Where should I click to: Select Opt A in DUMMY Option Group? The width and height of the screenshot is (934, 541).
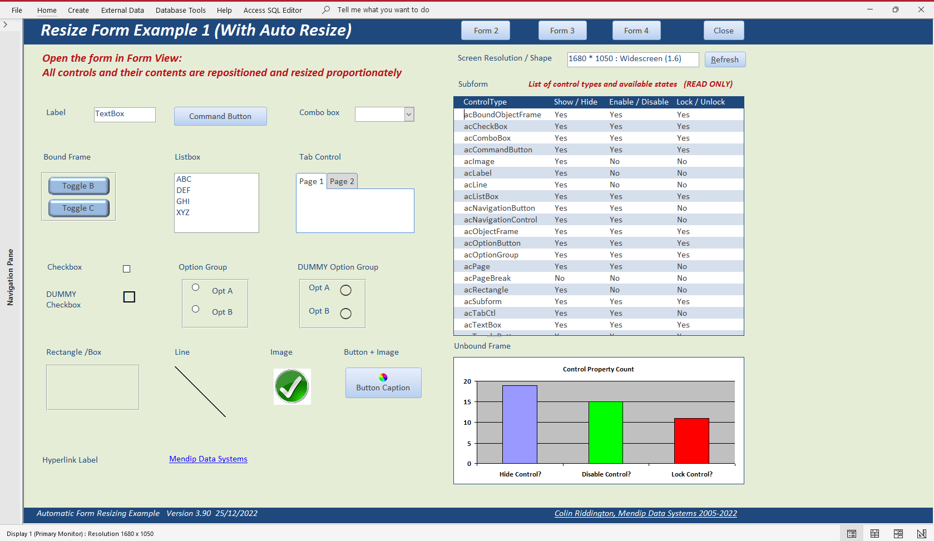(345, 290)
